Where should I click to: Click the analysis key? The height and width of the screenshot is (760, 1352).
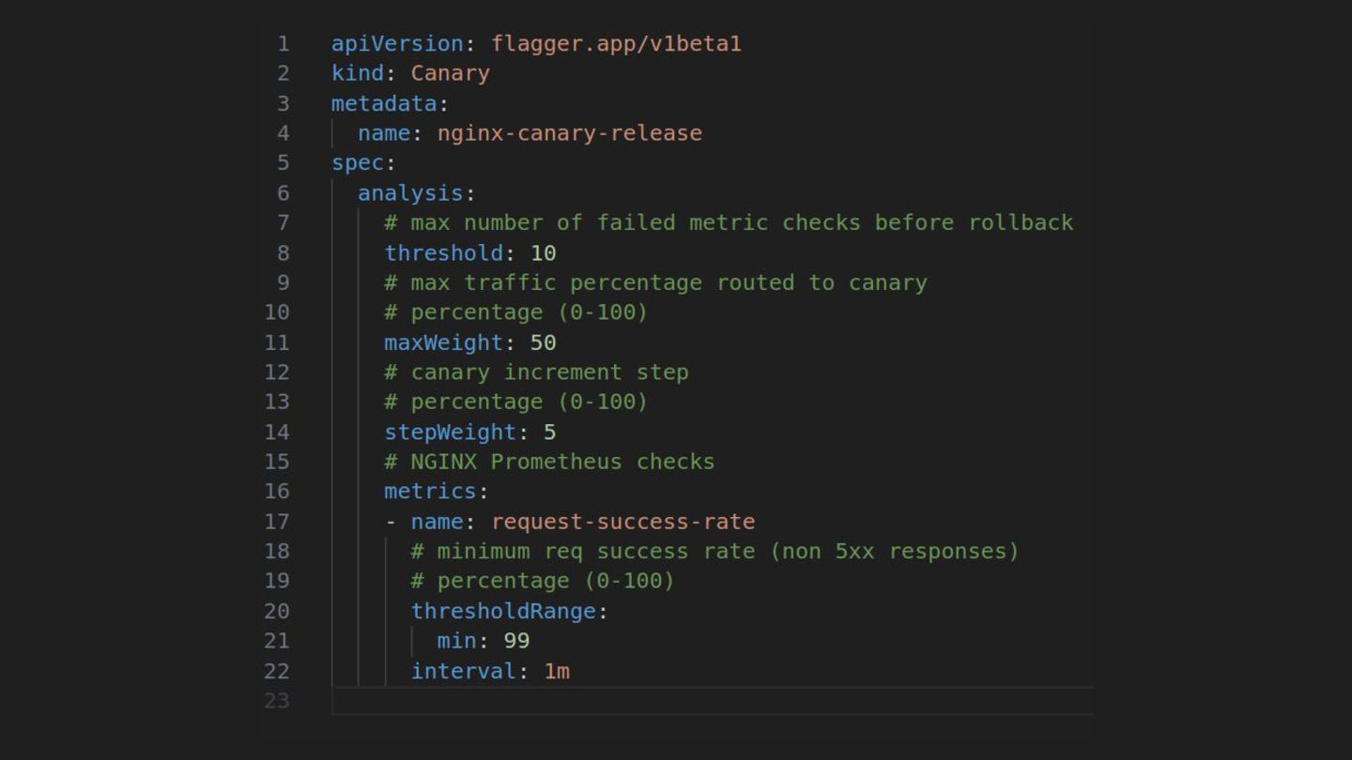410,193
